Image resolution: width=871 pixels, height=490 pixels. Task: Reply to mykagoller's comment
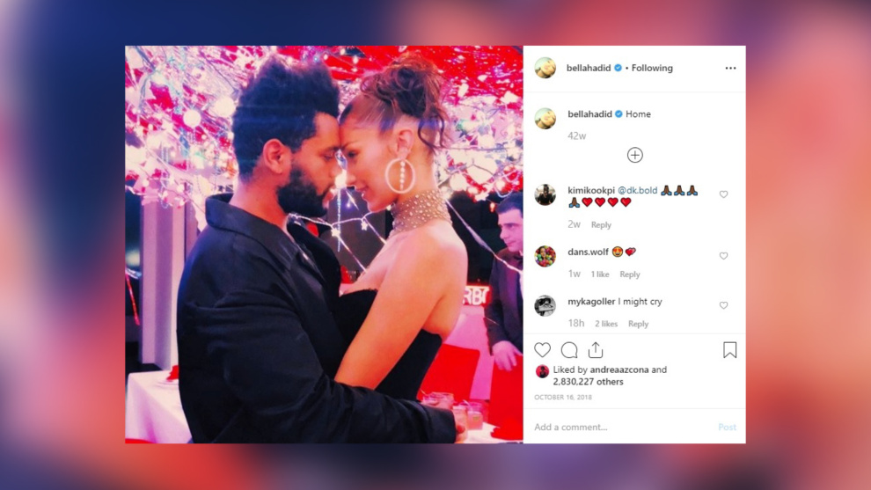tap(638, 324)
